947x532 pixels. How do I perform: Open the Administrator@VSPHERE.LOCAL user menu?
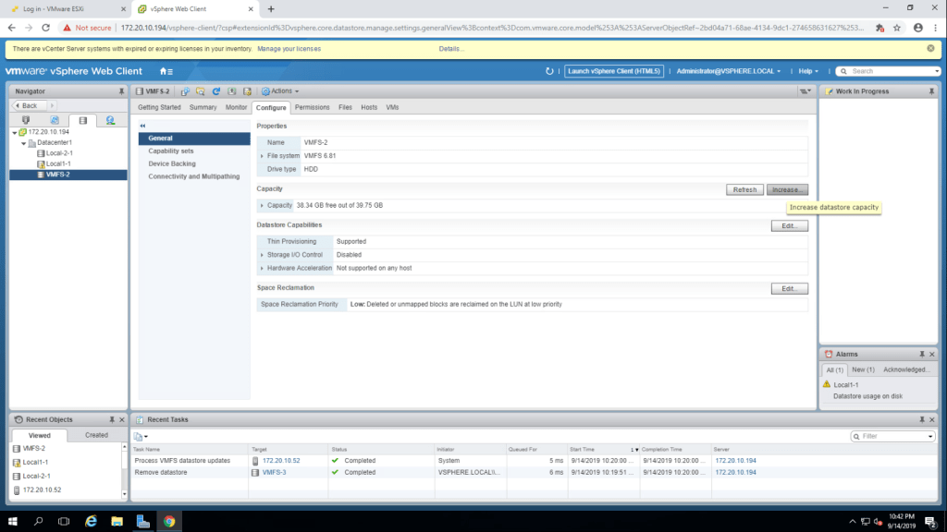(729, 71)
